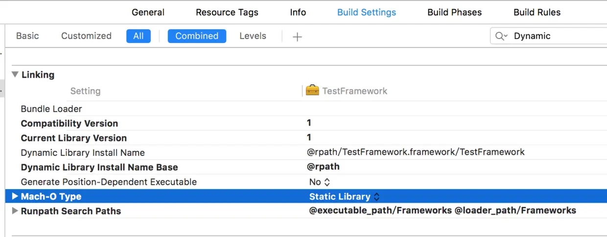Image resolution: width=607 pixels, height=237 pixels.
Task: Show Basic build settings filter
Action: [x=27, y=36]
